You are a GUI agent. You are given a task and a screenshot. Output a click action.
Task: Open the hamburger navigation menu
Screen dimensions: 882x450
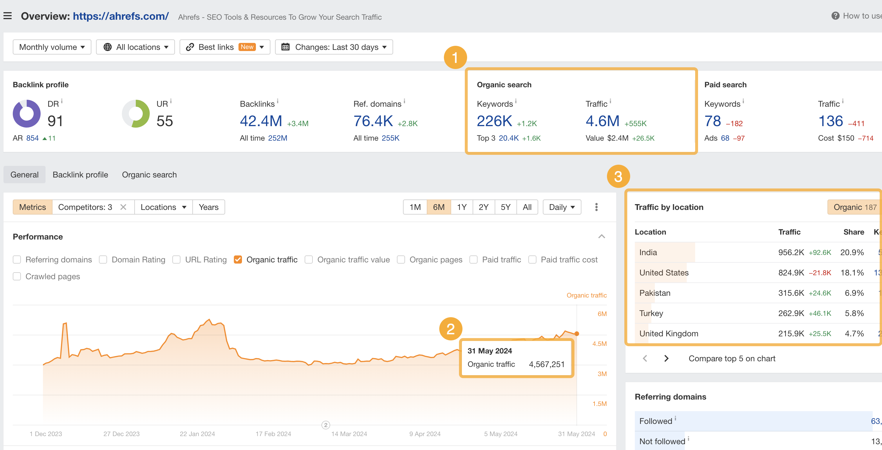coord(8,15)
